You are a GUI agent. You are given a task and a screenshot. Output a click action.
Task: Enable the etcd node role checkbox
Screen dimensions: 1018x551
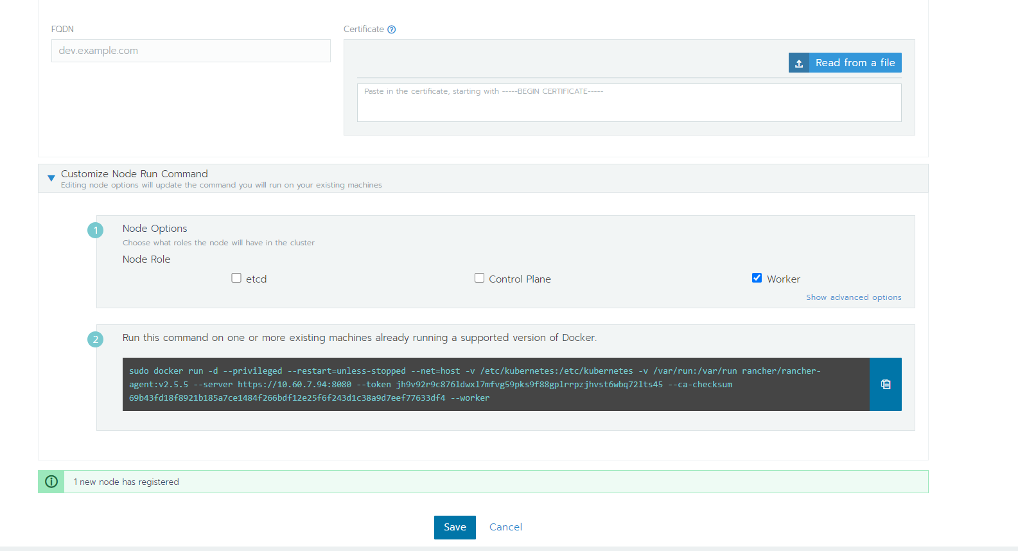click(x=236, y=278)
